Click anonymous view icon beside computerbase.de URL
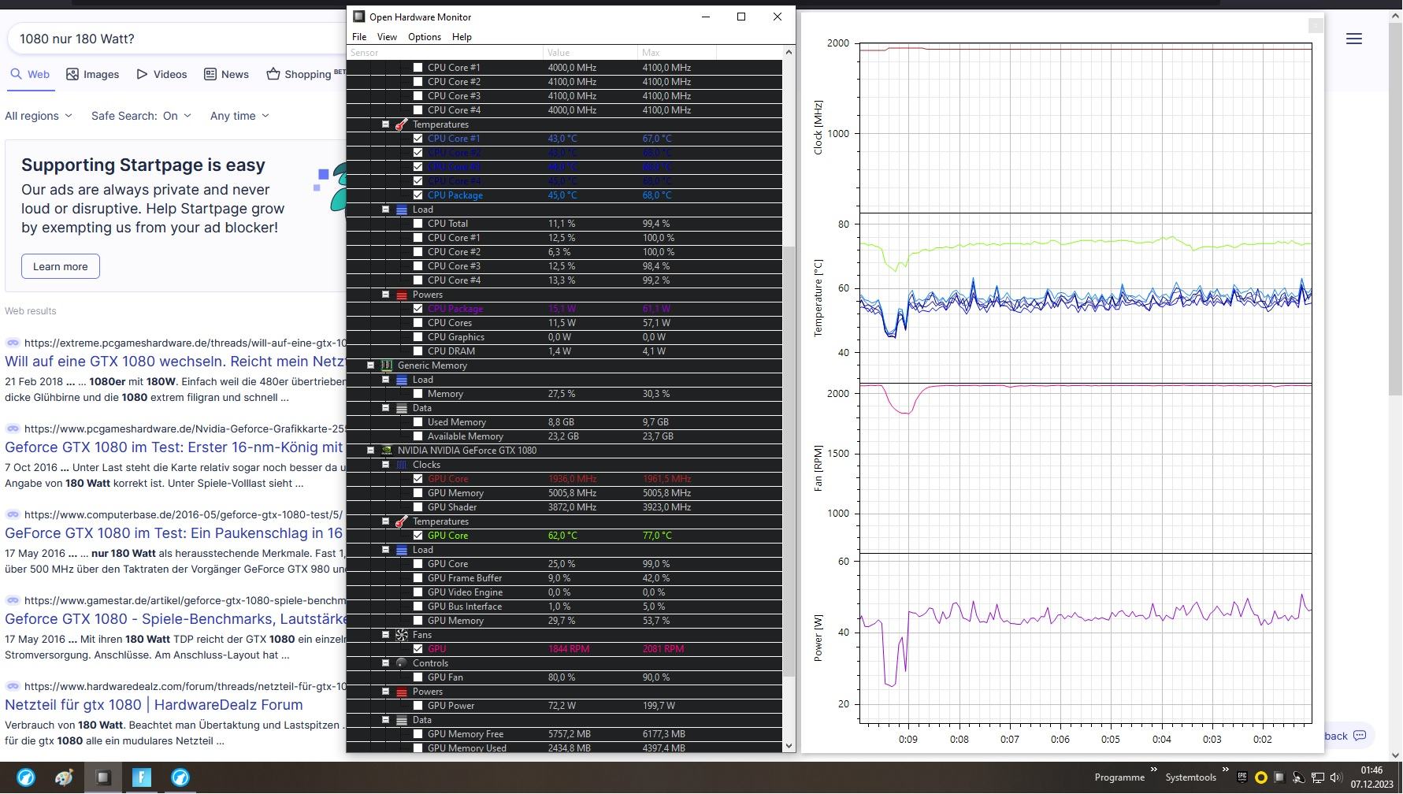 pos(13,515)
